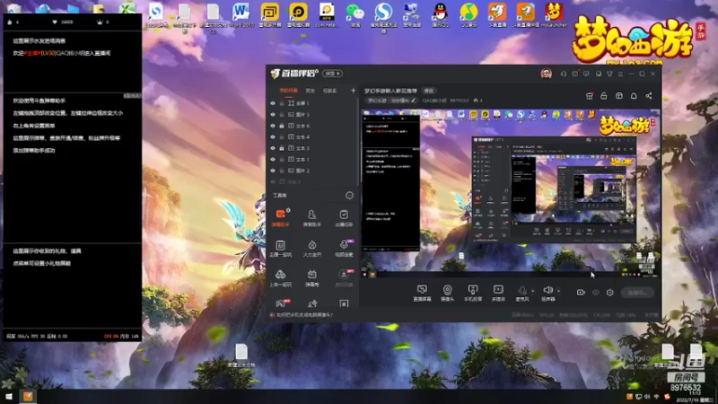
Task: Add a 摄像头 camera source
Action: 447,293
